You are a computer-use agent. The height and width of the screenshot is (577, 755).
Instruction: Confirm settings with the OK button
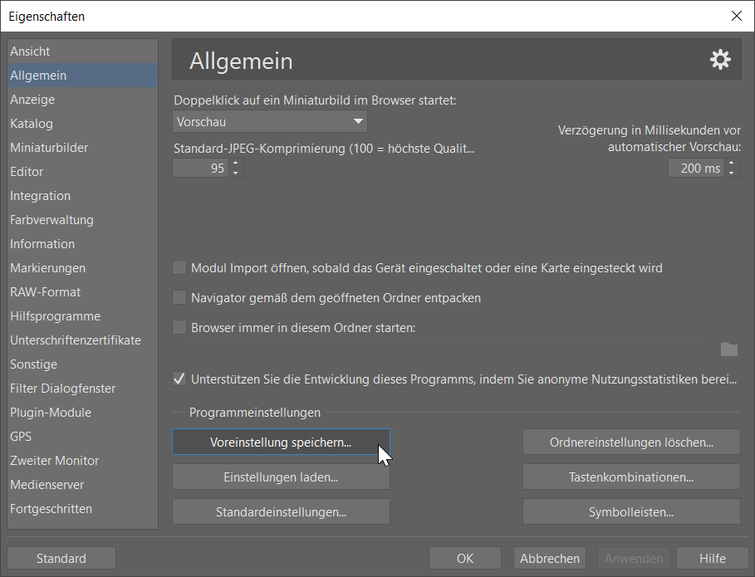coord(464,557)
